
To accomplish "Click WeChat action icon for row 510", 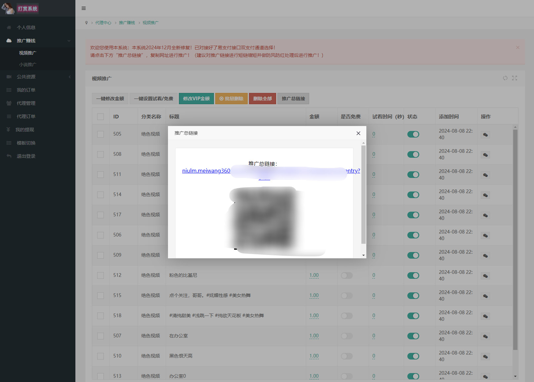I will (485, 357).
